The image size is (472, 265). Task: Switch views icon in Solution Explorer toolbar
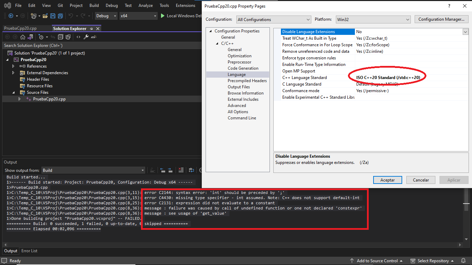[30, 37]
